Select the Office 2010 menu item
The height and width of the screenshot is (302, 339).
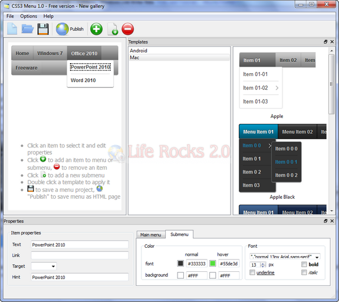pyautogui.click(x=84, y=53)
